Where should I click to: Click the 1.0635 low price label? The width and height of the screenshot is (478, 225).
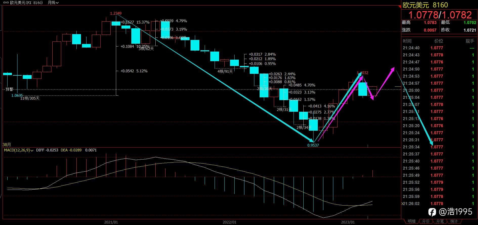click(17, 95)
